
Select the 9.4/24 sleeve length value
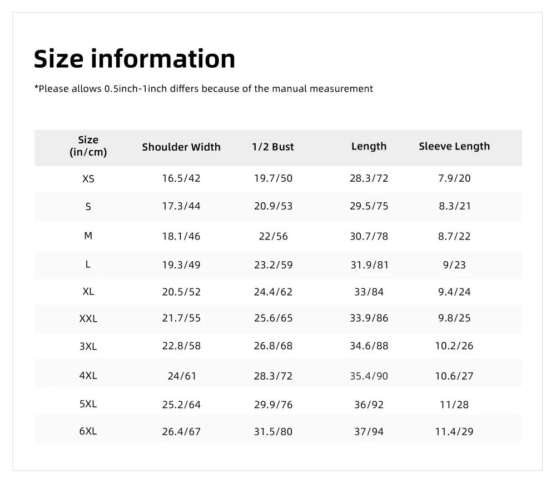click(x=454, y=292)
